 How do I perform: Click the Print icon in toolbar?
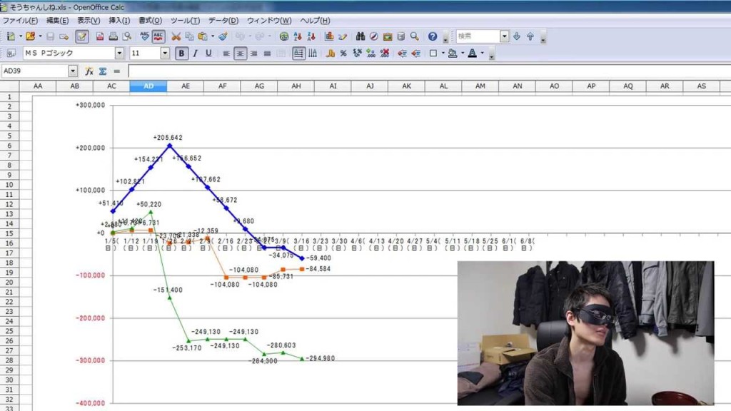click(x=113, y=36)
